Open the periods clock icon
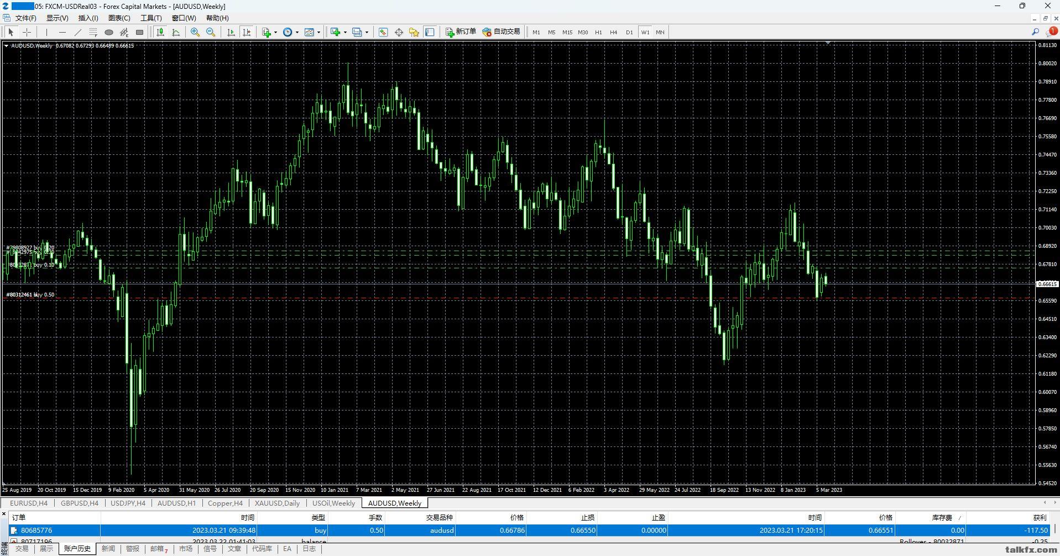Image resolution: width=1060 pixels, height=556 pixels. [x=288, y=32]
